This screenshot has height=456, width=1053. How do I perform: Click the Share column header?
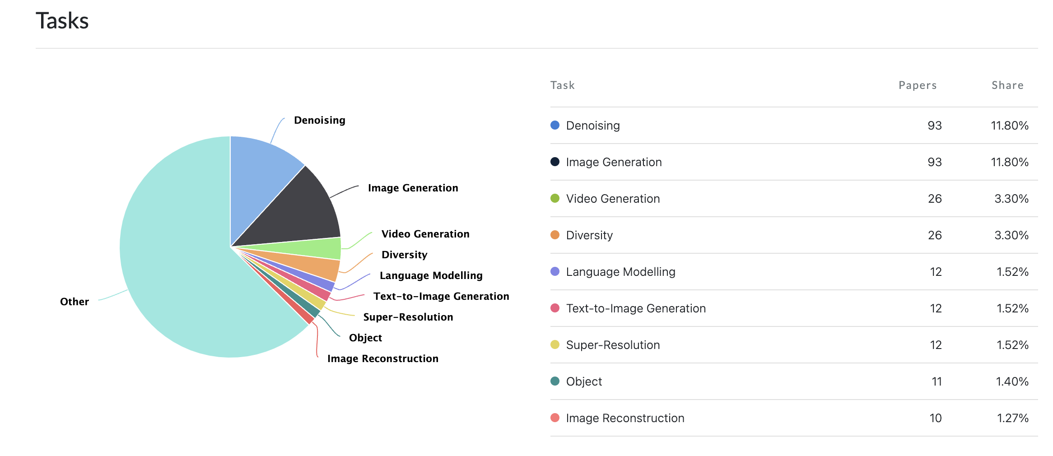coord(1007,85)
